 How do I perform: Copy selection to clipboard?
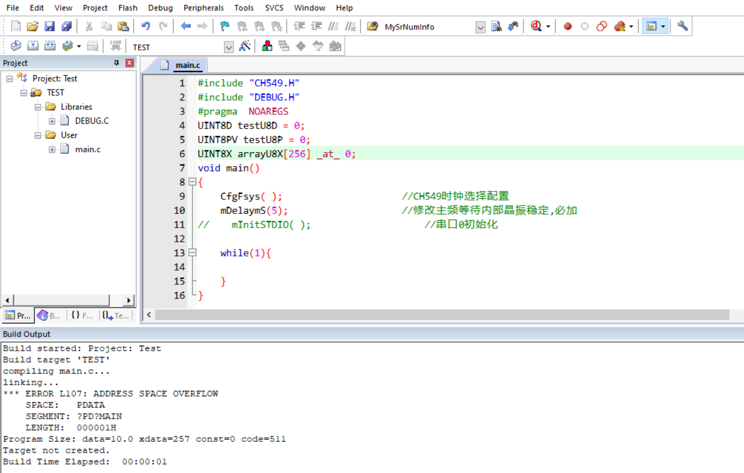point(106,27)
